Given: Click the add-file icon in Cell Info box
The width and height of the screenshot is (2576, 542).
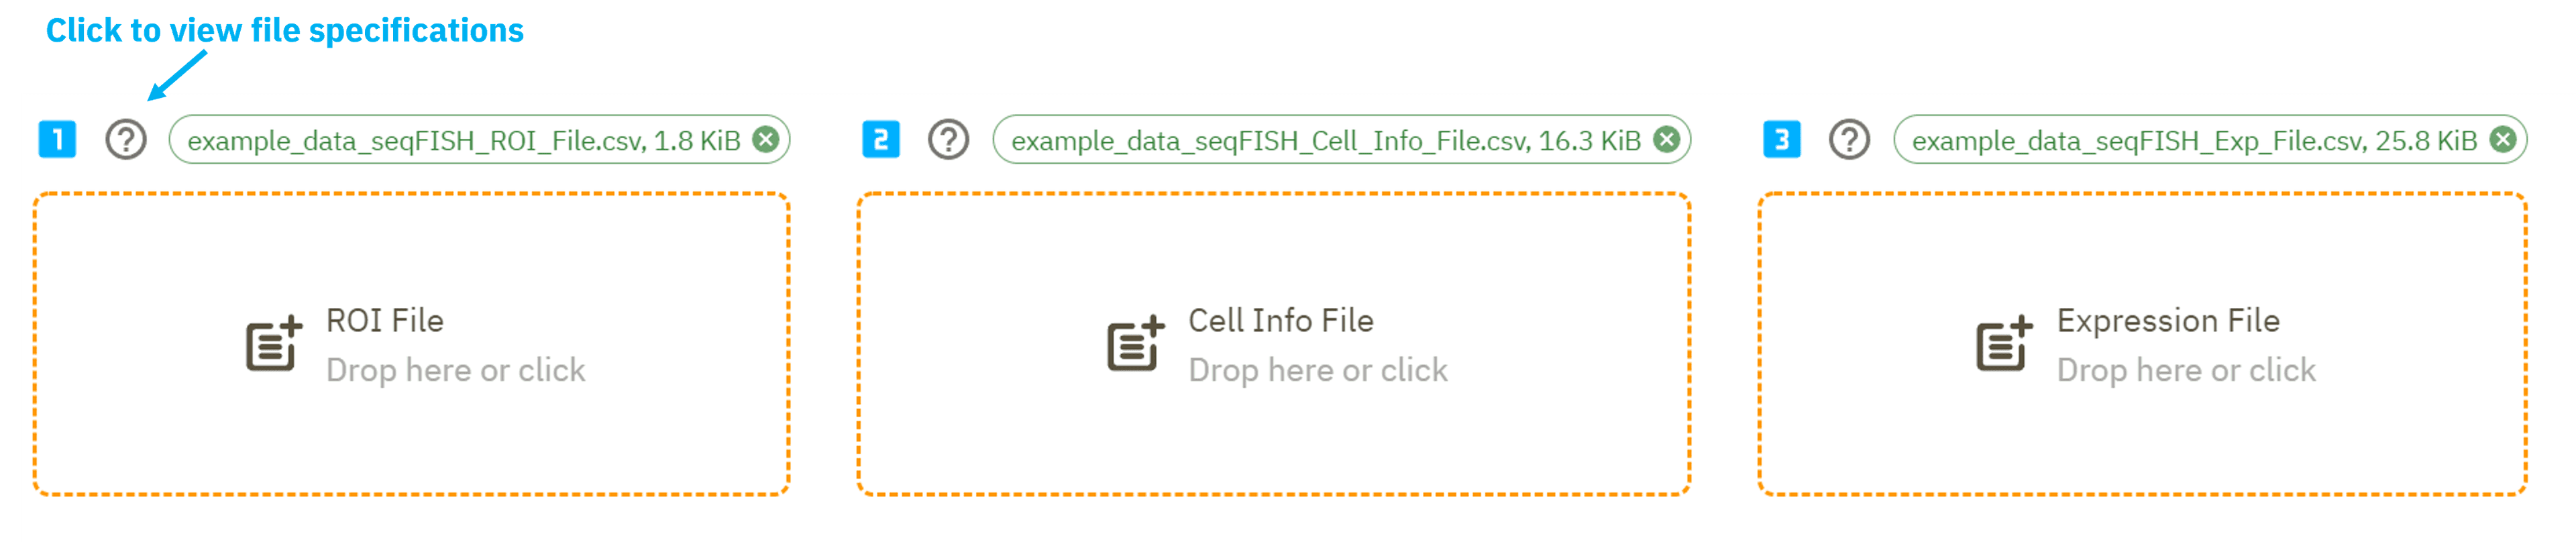Looking at the screenshot, I should pyautogui.click(x=1135, y=344).
